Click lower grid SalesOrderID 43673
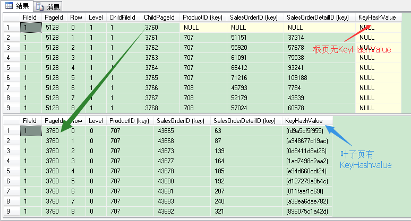This screenshot has width=411, height=221. 182,151
